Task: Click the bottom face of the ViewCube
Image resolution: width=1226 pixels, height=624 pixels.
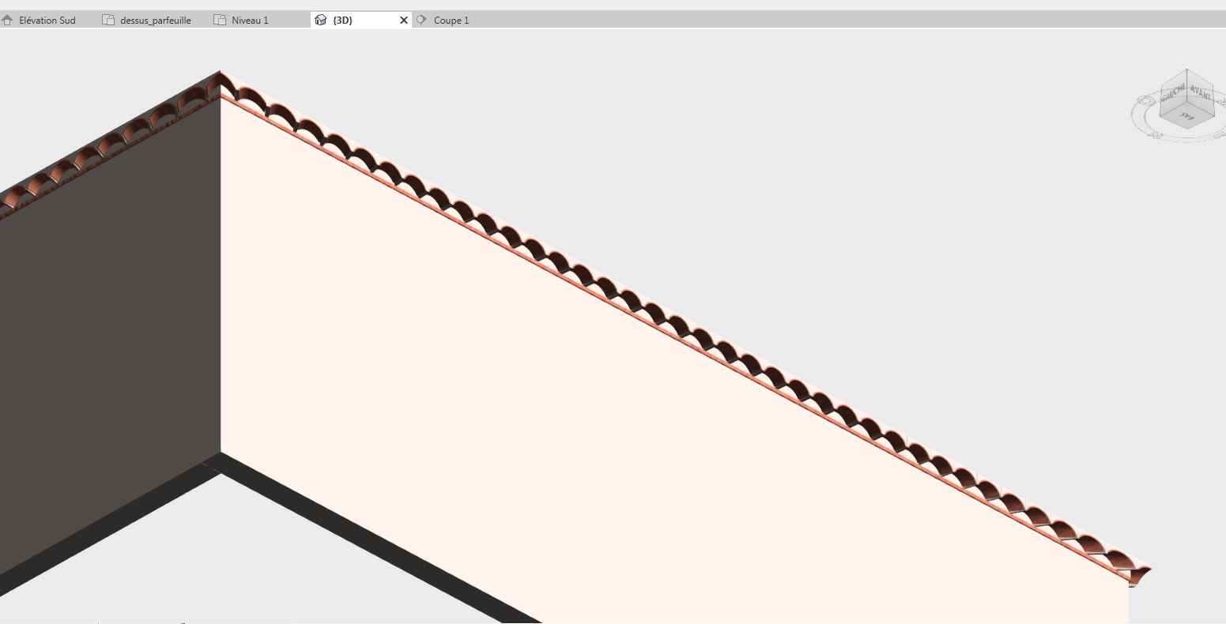Action: (1186, 117)
